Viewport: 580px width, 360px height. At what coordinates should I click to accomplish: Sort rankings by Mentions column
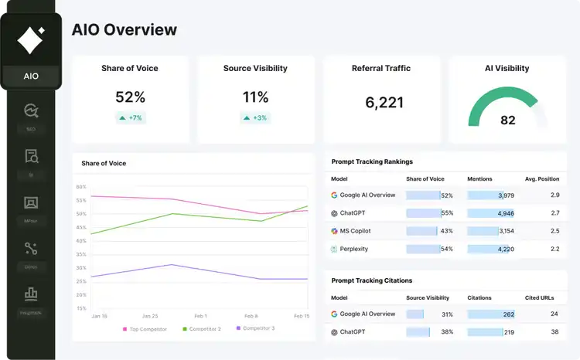tap(479, 179)
